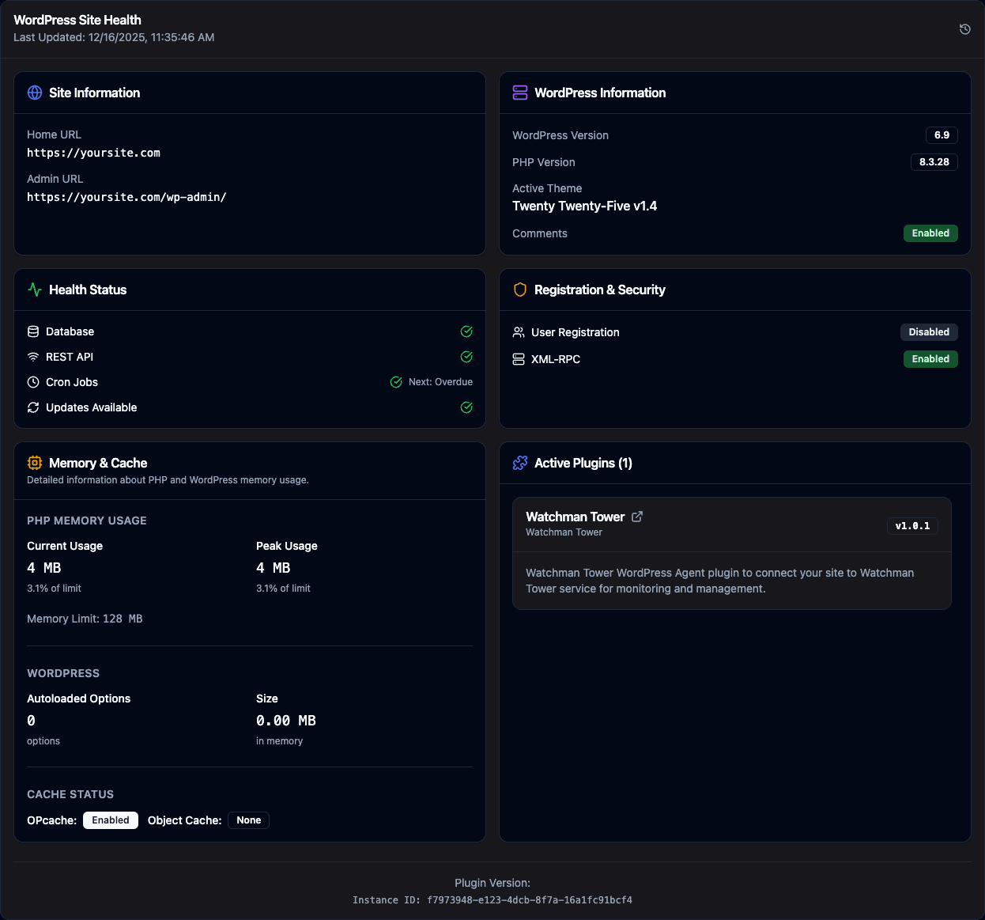985x920 pixels.
Task: Enable the disabled User Registration setting
Action: pos(929,332)
